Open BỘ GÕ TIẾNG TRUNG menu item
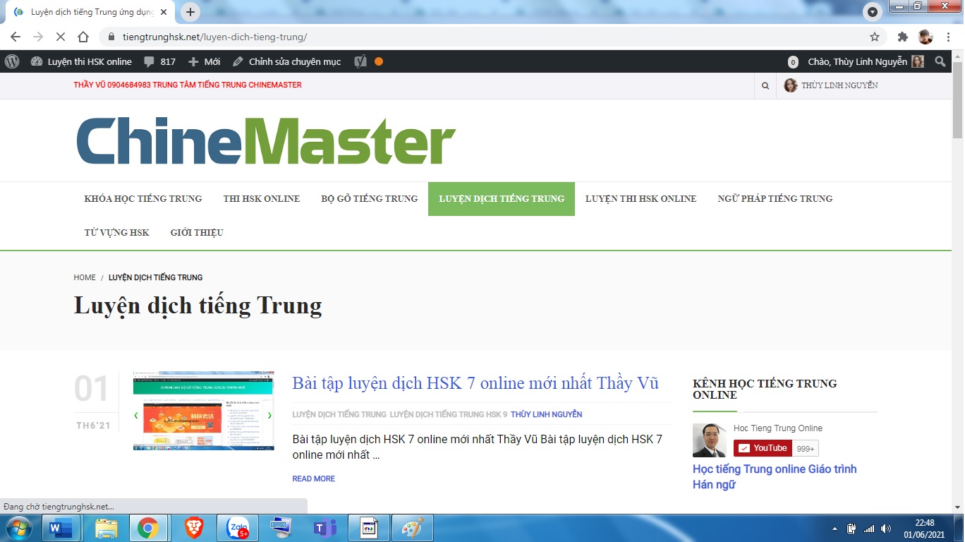 click(x=370, y=198)
